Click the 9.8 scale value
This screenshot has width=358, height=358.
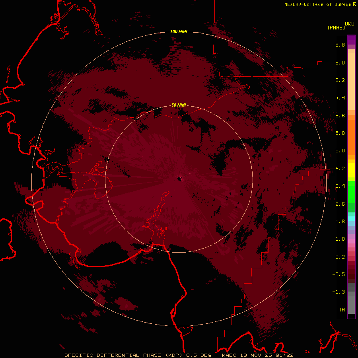click(x=340, y=45)
